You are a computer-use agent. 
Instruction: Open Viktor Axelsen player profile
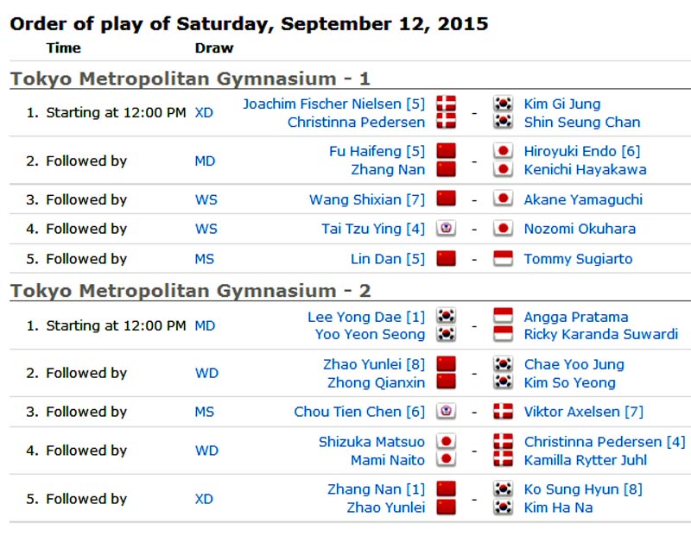pyautogui.click(x=572, y=412)
